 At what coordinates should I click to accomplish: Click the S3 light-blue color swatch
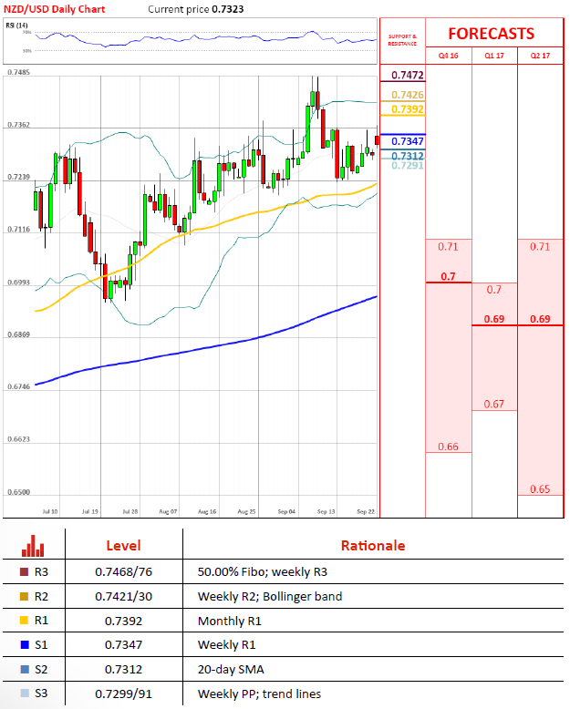[25, 694]
